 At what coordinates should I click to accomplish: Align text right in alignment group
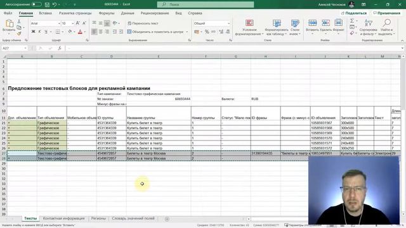click(x=107, y=32)
